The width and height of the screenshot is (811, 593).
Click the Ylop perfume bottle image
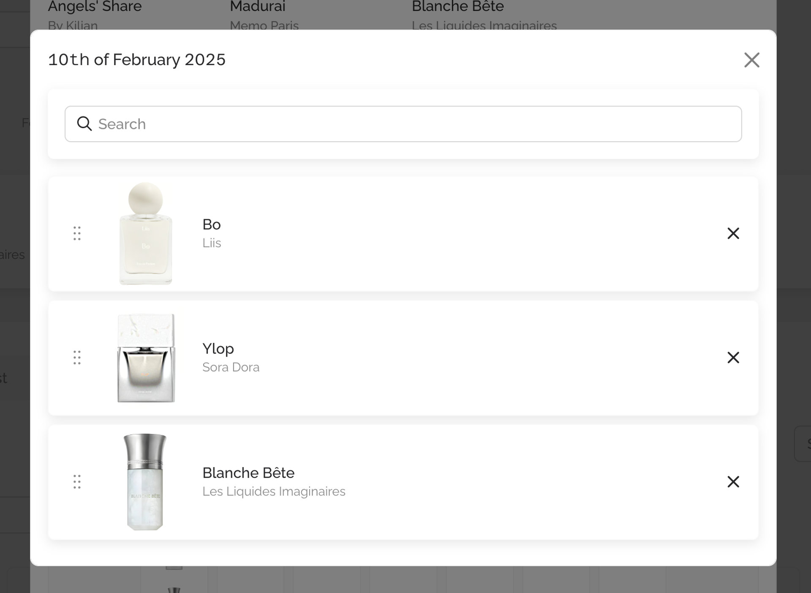[x=146, y=358]
